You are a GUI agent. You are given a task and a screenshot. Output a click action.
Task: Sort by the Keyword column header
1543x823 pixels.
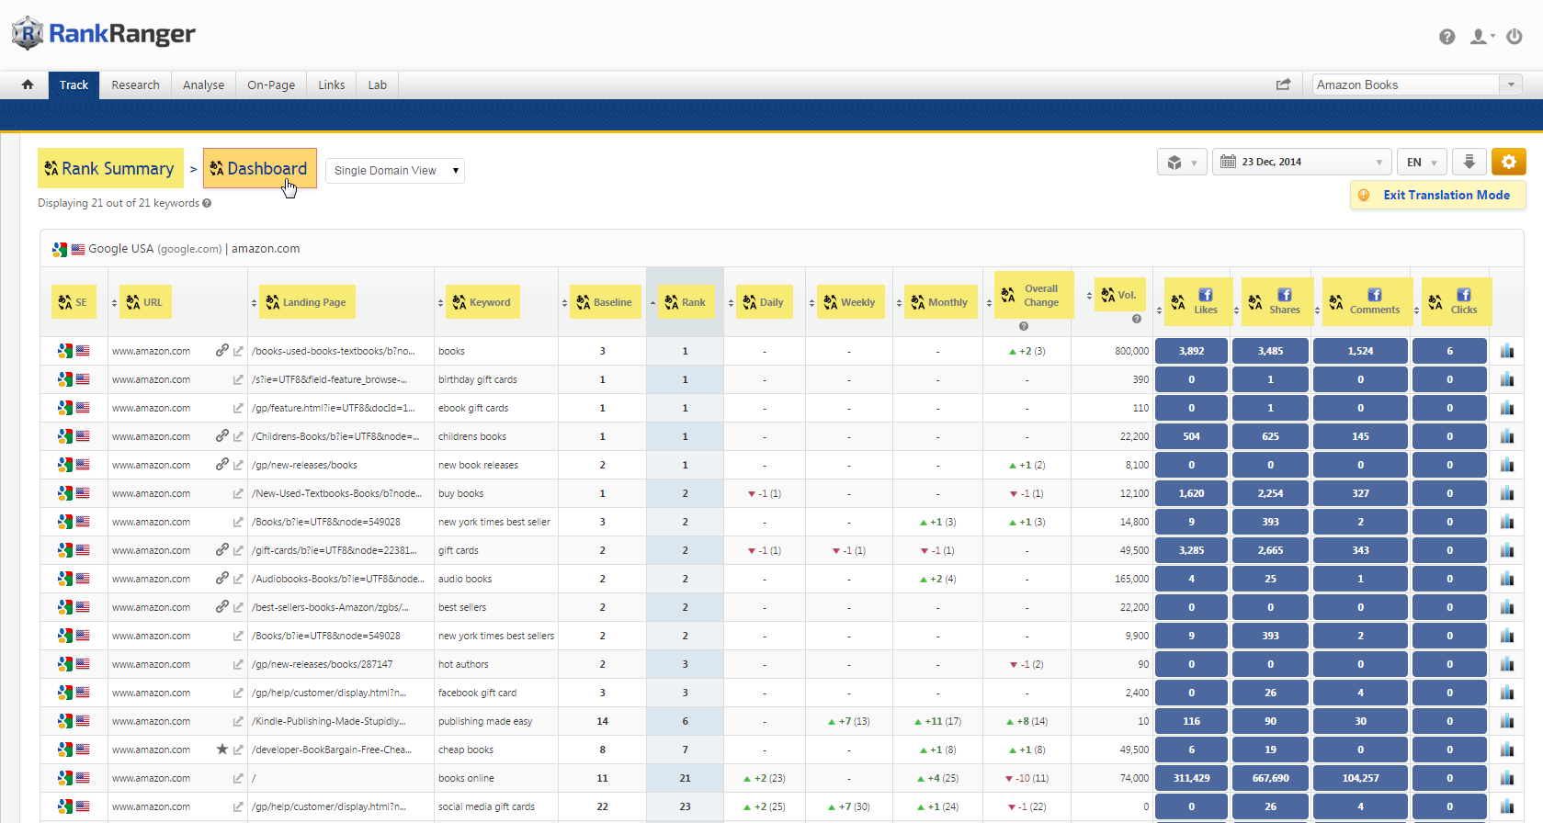coord(489,302)
